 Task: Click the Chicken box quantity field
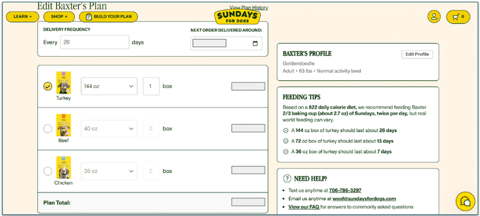[151, 171]
